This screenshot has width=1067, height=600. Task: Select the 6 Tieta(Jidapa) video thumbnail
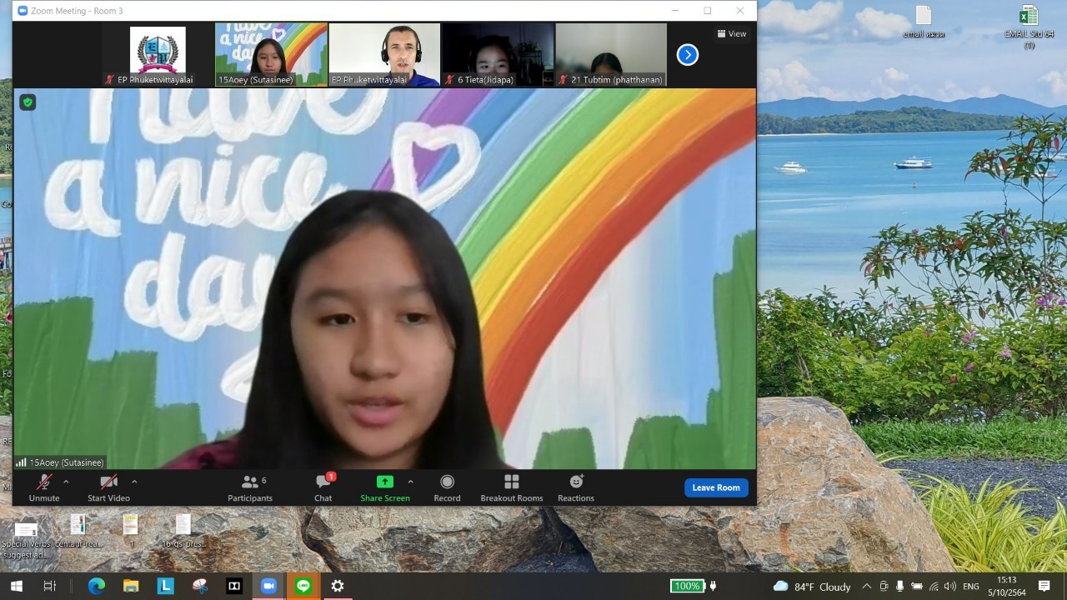coord(498,54)
